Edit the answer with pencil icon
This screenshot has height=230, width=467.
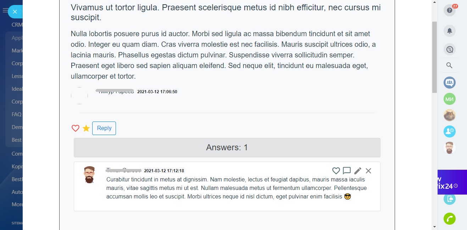tap(357, 171)
